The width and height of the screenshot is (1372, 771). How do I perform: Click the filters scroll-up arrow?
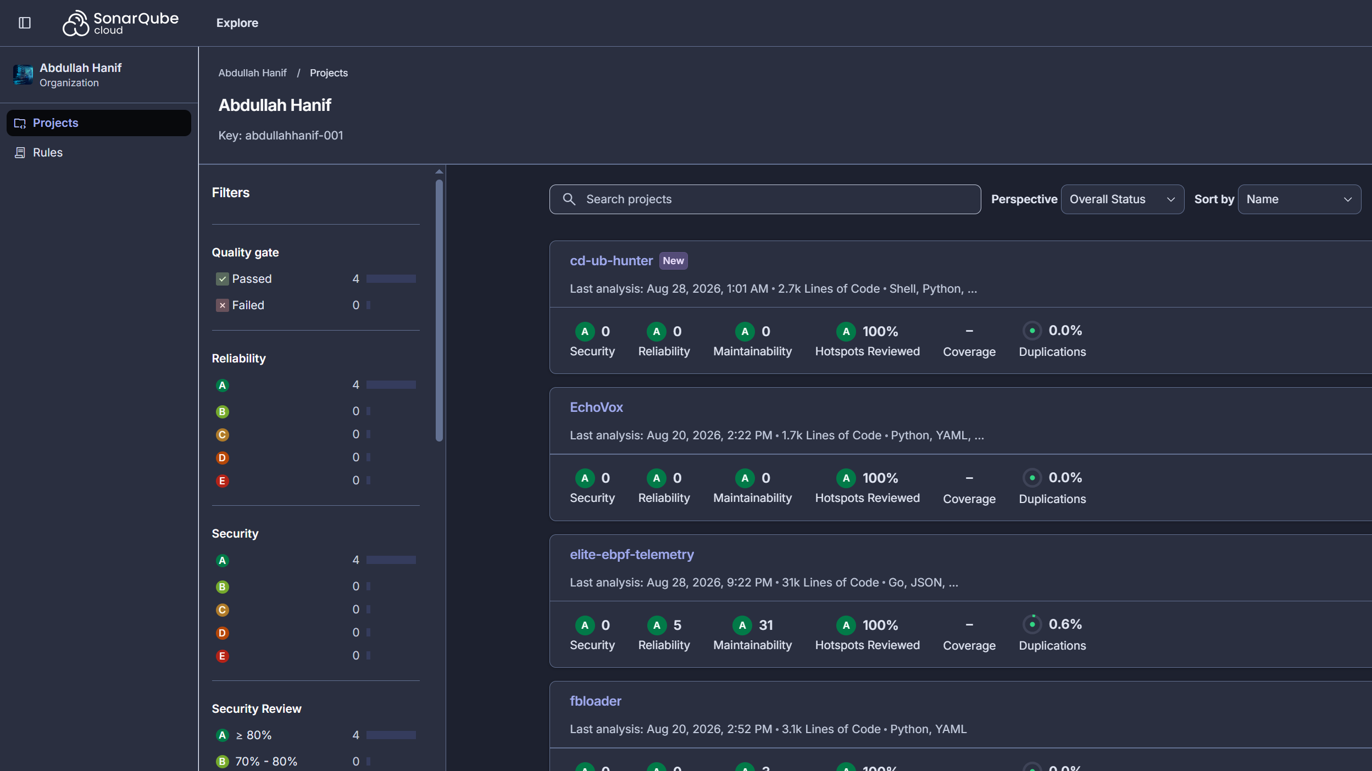coord(439,172)
